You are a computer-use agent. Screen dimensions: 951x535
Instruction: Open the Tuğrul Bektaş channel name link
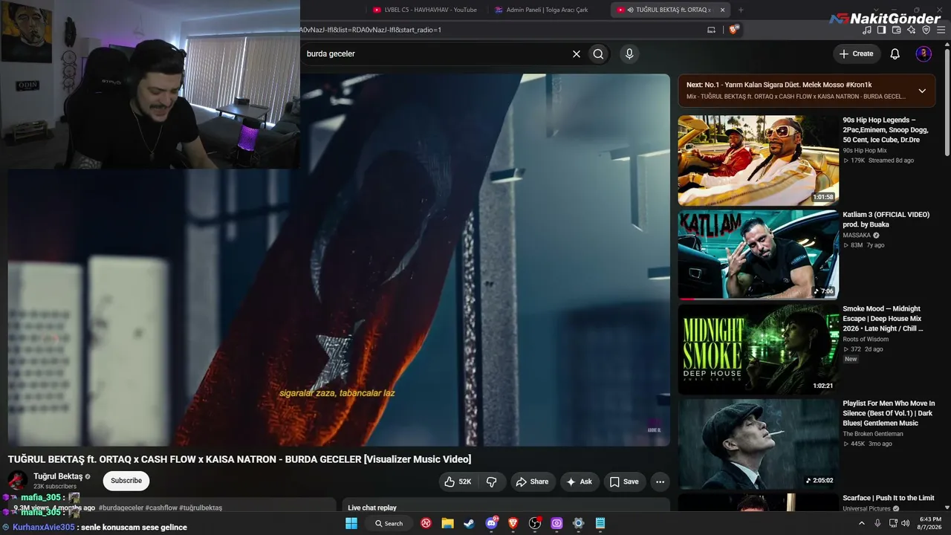[58, 476]
